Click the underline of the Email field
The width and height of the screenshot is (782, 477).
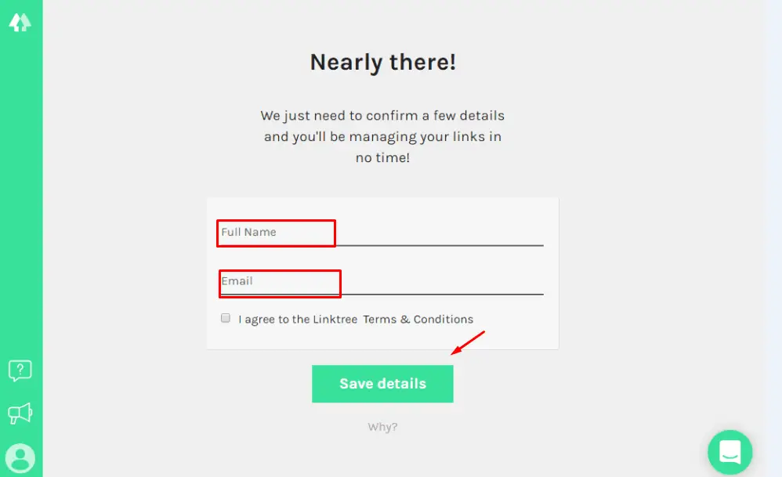tap(439, 295)
